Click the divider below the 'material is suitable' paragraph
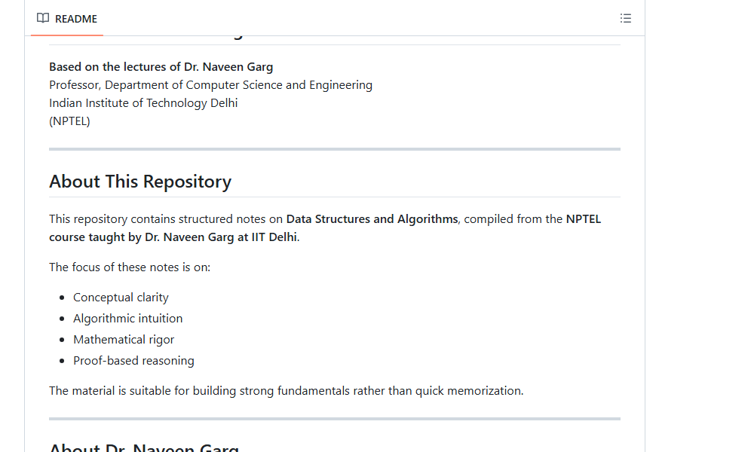Screen dimensions: 754x452 tap(335, 419)
